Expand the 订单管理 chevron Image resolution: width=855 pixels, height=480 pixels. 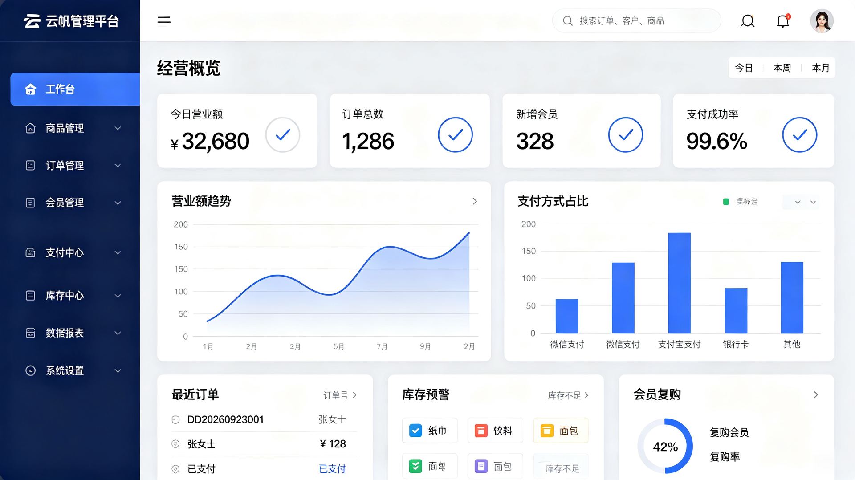pyautogui.click(x=118, y=166)
